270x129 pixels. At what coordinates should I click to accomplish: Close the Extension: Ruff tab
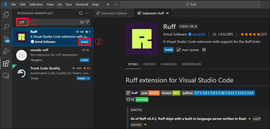pyautogui.click(x=167, y=13)
